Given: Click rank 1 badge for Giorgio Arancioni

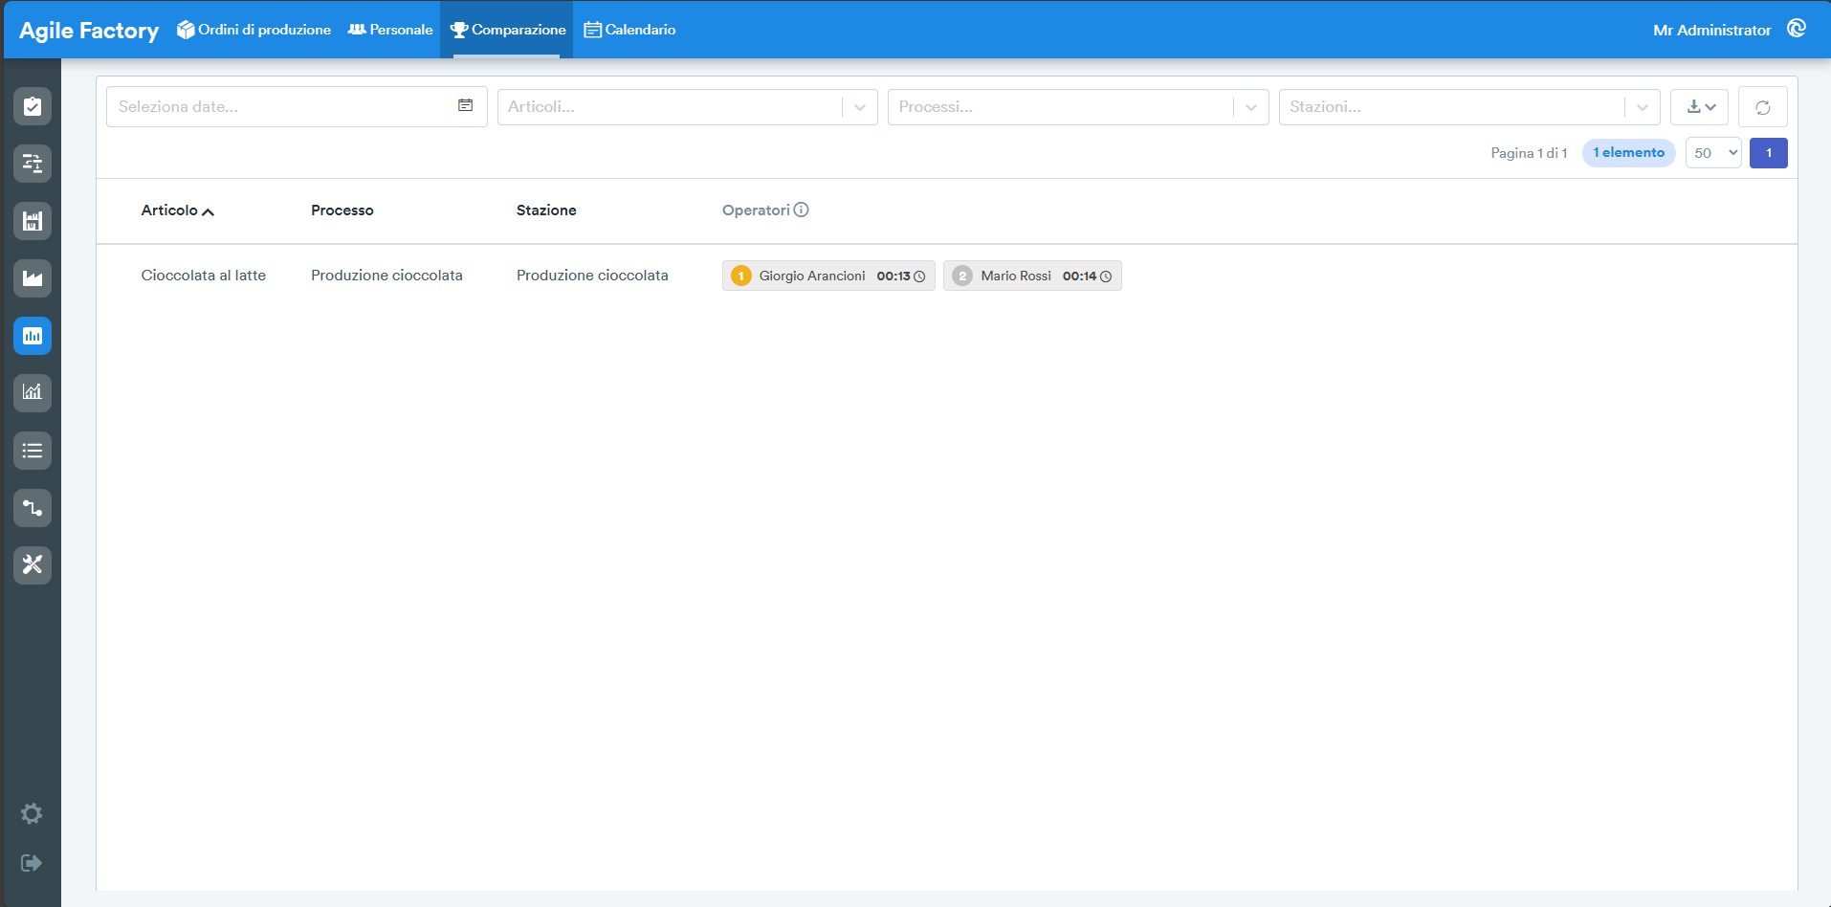Looking at the screenshot, I should [x=740, y=276].
